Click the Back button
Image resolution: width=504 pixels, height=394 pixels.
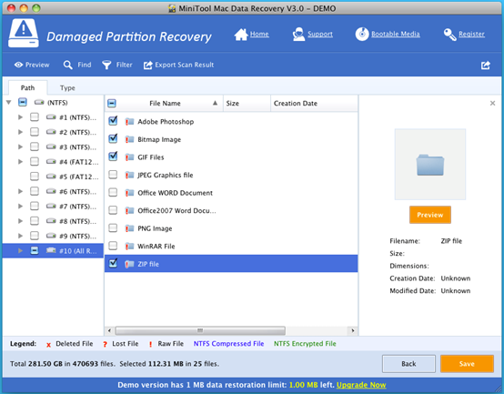coord(408,364)
